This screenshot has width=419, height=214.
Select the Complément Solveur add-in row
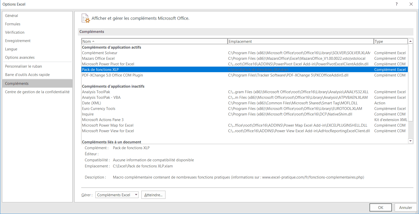tap(99, 53)
